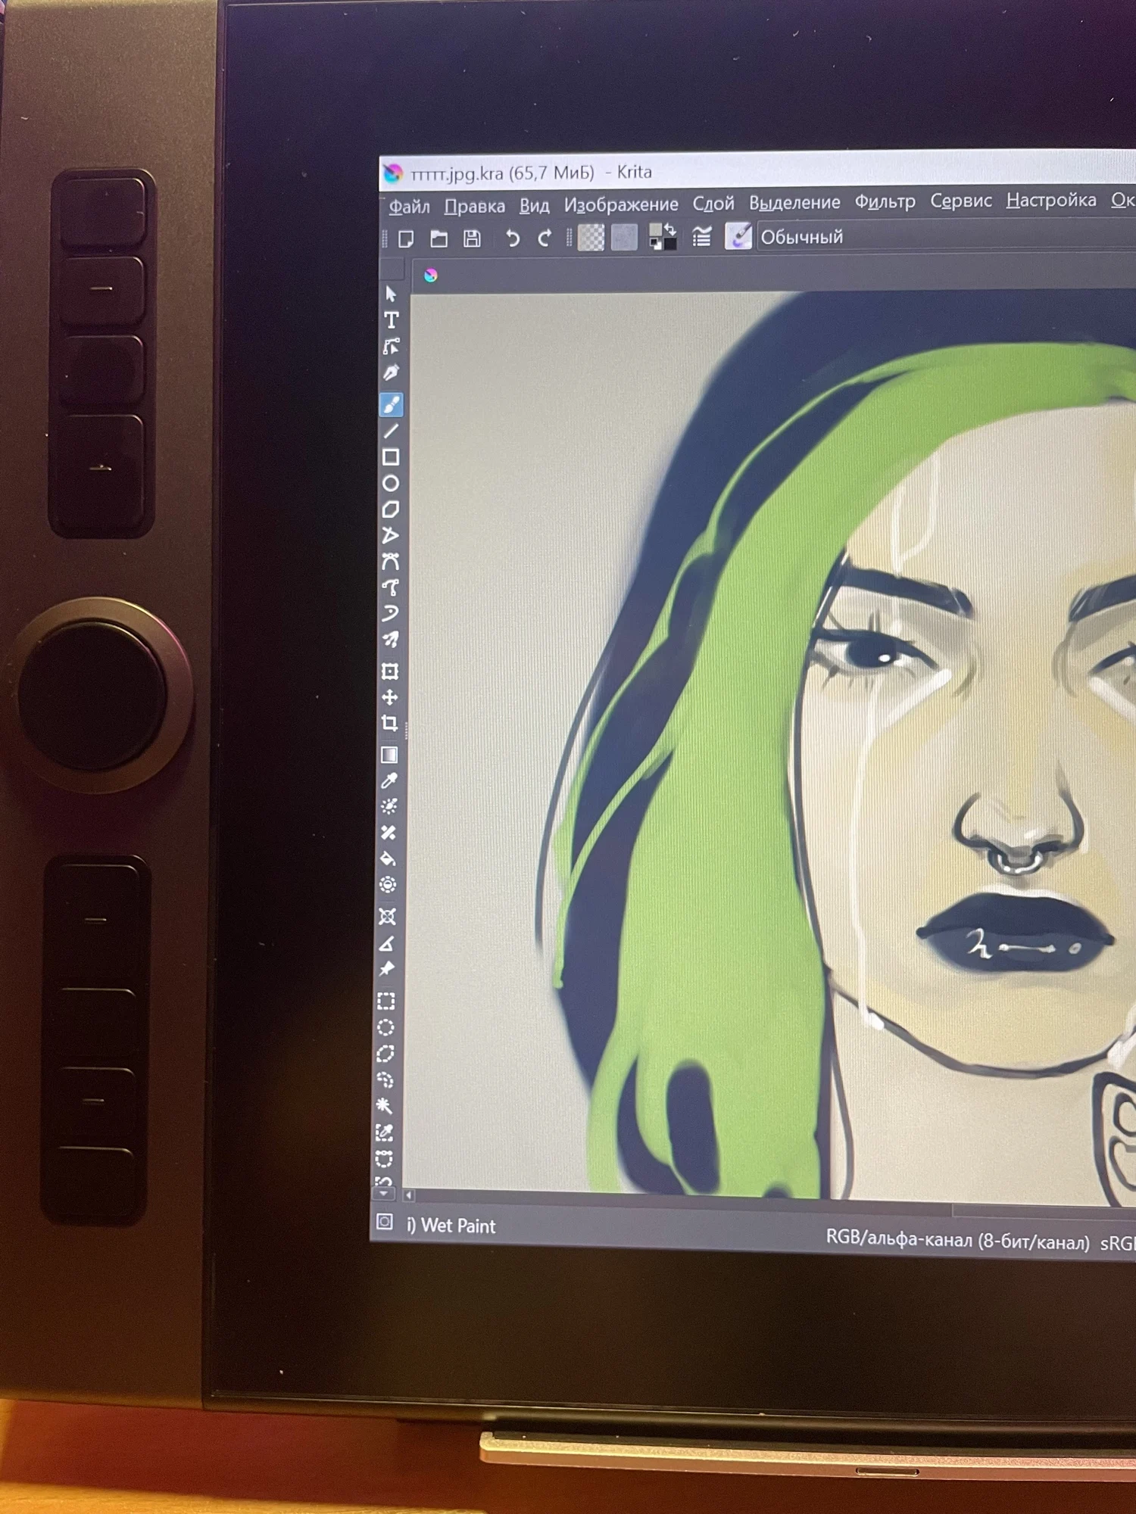
Task: Click the Krita logo in title bar
Action: pyautogui.click(x=392, y=173)
